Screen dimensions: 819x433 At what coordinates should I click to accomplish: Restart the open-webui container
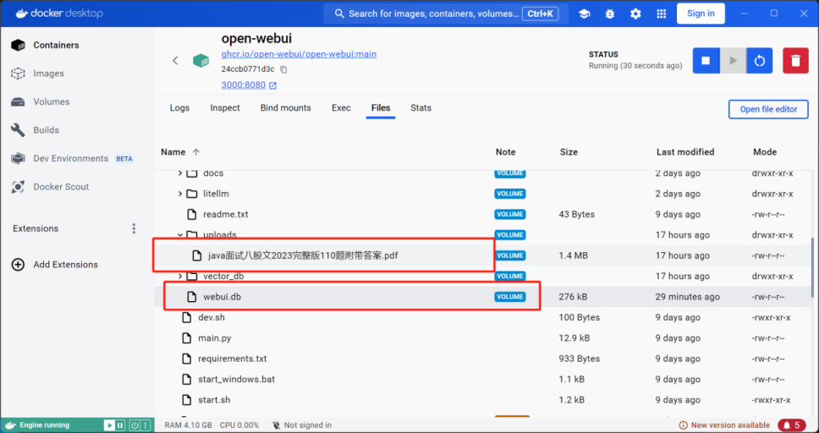[760, 61]
